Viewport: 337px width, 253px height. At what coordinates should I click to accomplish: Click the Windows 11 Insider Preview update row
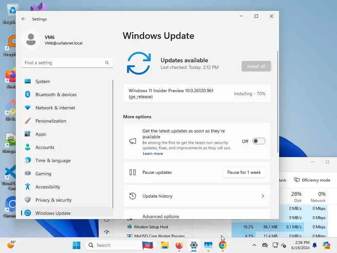click(x=197, y=94)
